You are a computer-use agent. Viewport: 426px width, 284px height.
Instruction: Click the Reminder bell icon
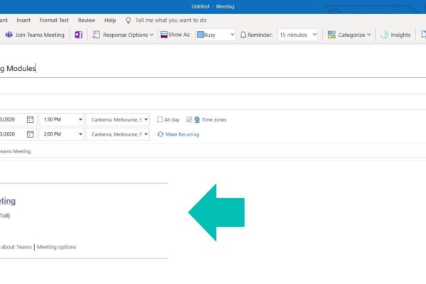243,35
